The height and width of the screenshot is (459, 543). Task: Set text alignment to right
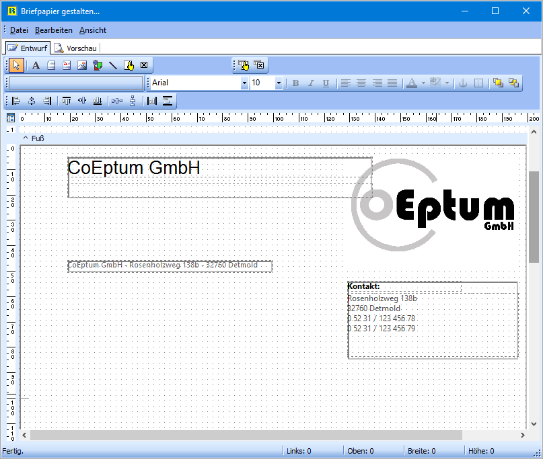[377, 83]
